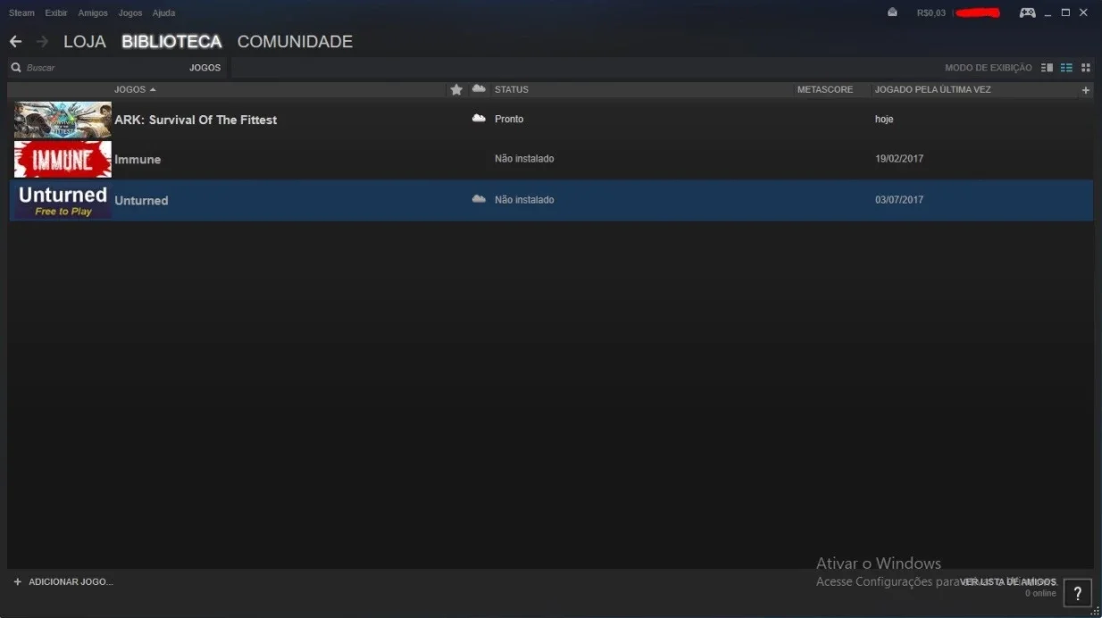The height and width of the screenshot is (618, 1102).
Task: Go forward with the right arrow
Action: 42,42
